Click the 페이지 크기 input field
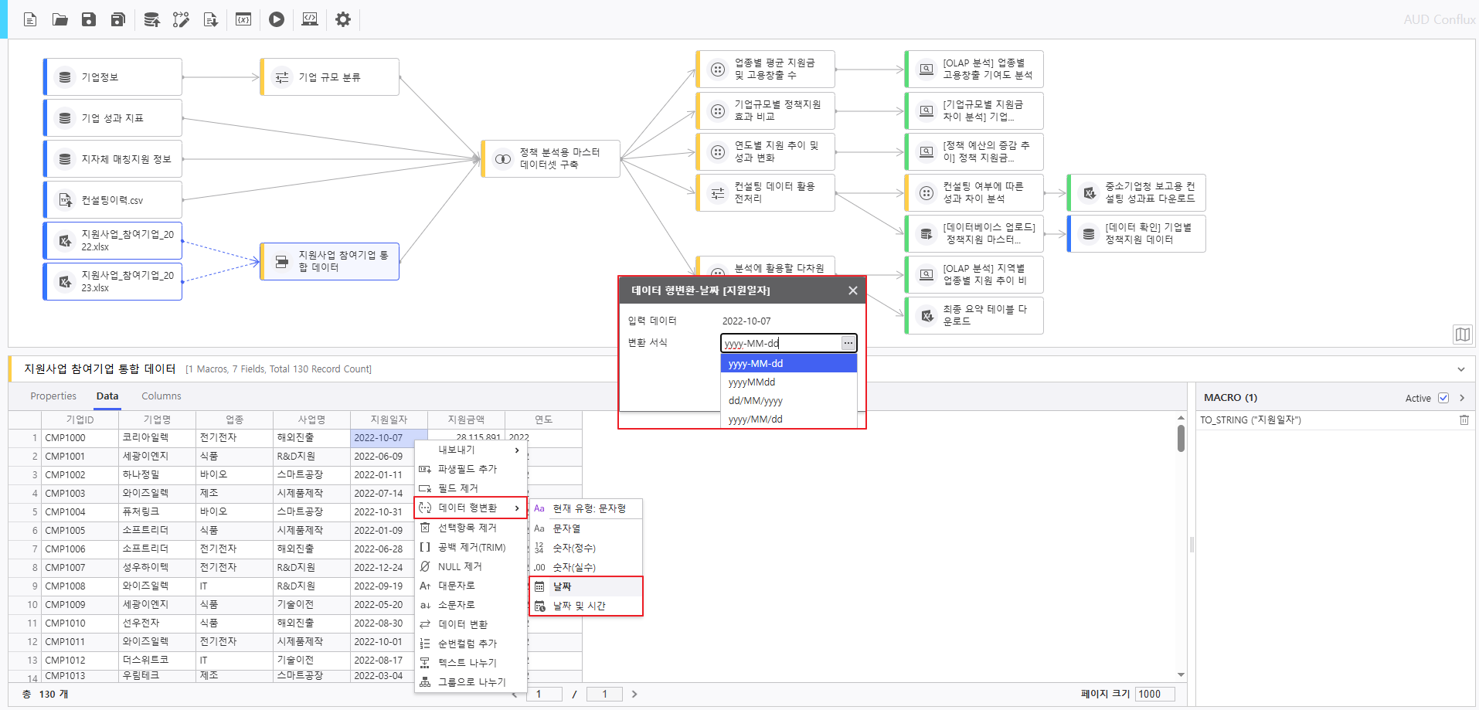The image size is (1479, 710). [1154, 694]
